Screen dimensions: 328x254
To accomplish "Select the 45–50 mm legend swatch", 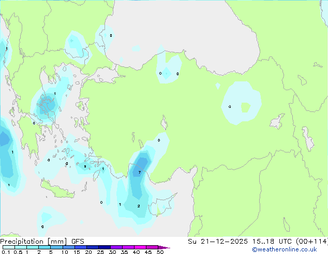I will click(x=152, y=247).
